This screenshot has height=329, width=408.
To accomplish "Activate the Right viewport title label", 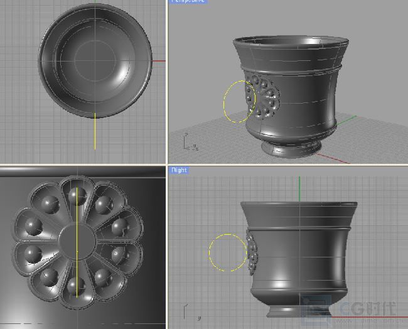I will click(179, 170).
